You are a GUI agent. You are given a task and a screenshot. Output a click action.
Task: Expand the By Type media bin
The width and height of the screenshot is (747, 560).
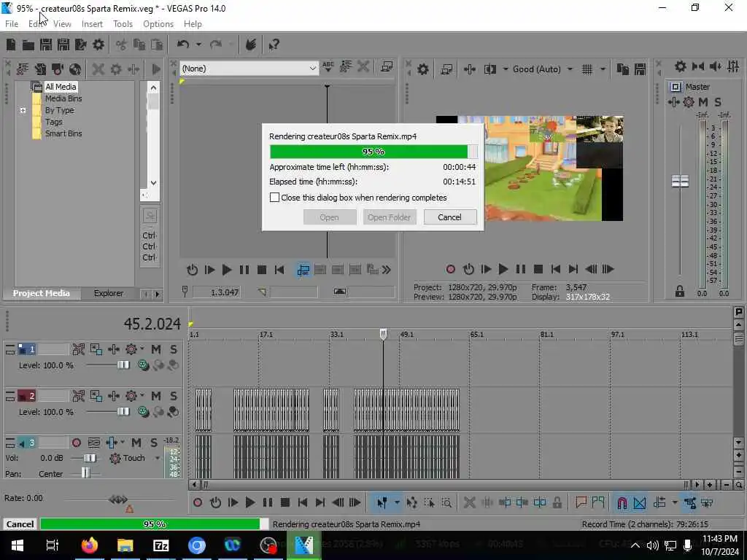click(23, 111)
